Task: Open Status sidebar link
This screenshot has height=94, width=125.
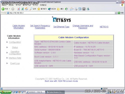Action: (15, 47)
